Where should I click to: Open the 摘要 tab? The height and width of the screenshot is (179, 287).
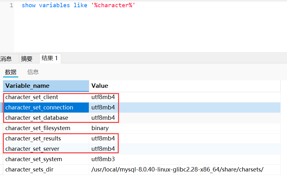tap(27, 59)
